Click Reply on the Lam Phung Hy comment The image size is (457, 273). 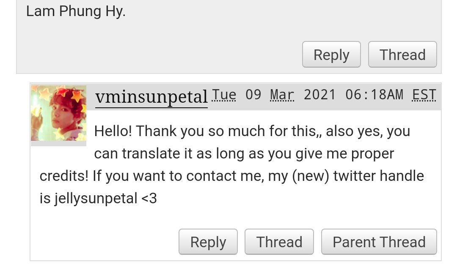click(331, 55)
